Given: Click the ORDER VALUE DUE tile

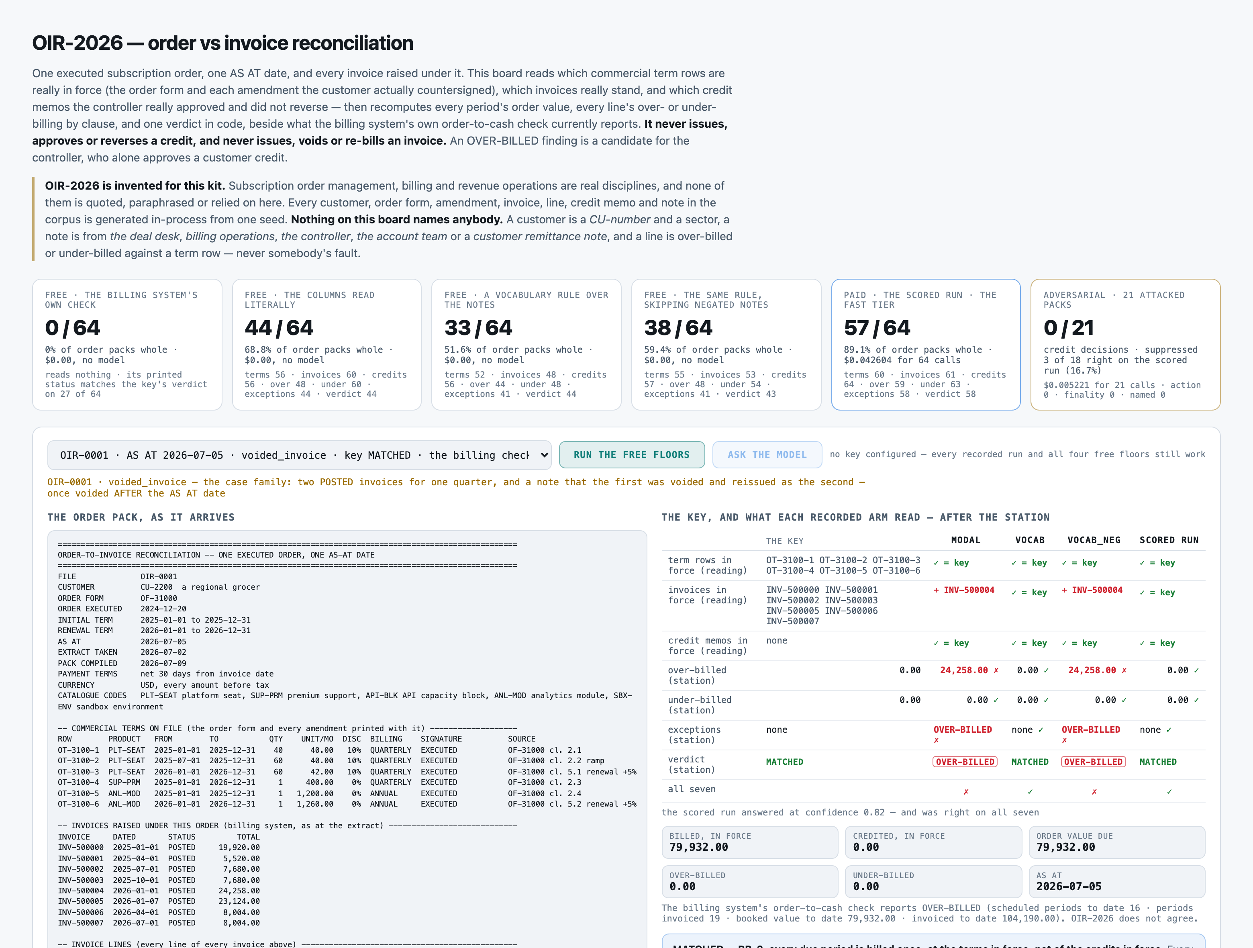Looking at the screenshot, I should (x=1116, y=842).
